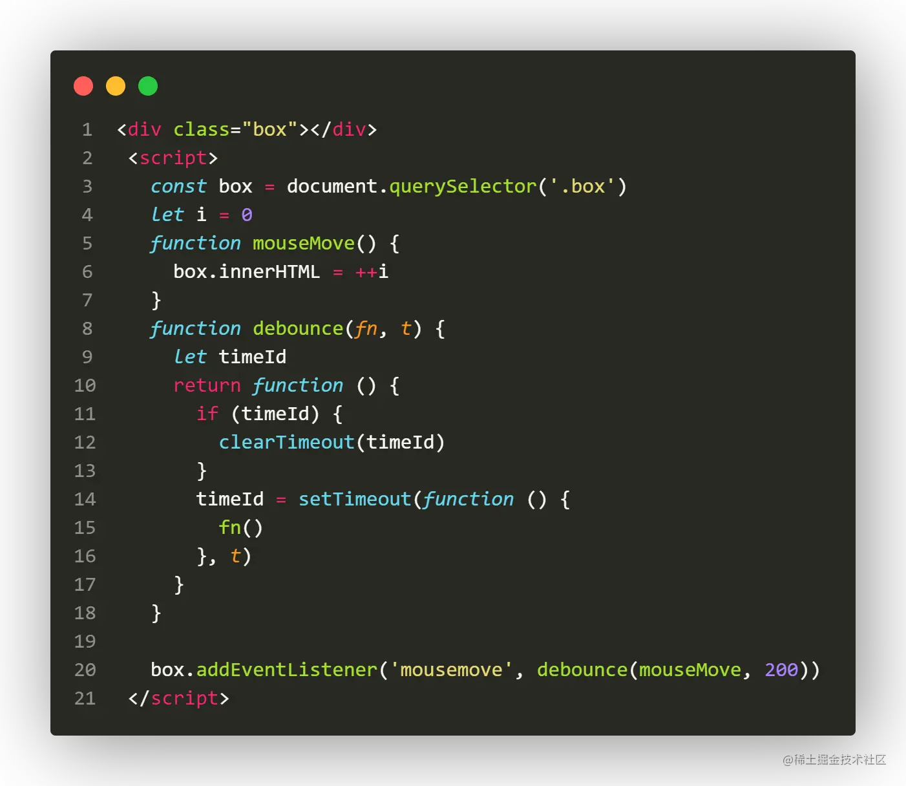Select the innerHTML property on line 6
The width and height of the screenshot is (906, 786).
click(x=269, y=271)
